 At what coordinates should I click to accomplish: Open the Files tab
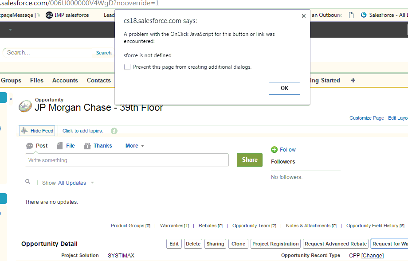coord(37,81)
